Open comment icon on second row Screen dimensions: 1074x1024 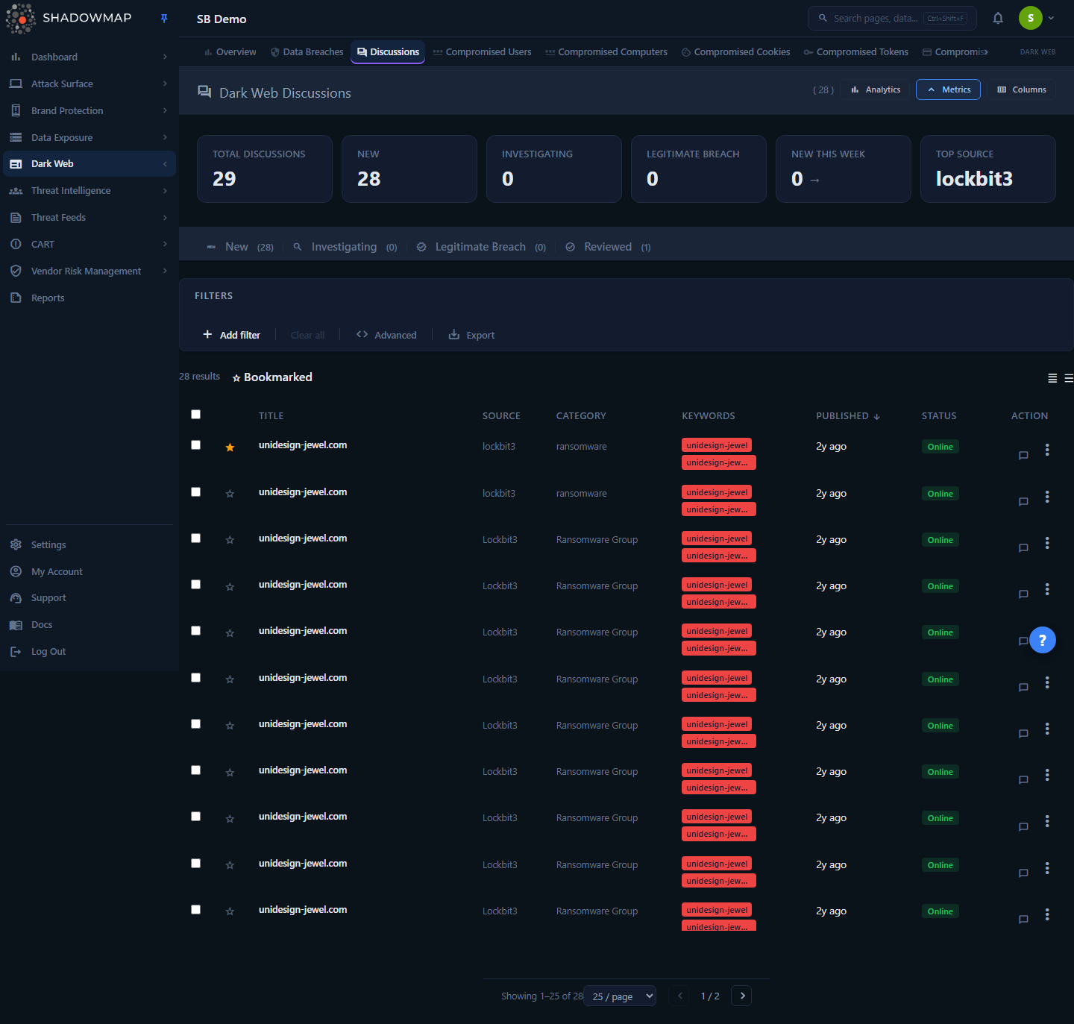coord(1023,501)
